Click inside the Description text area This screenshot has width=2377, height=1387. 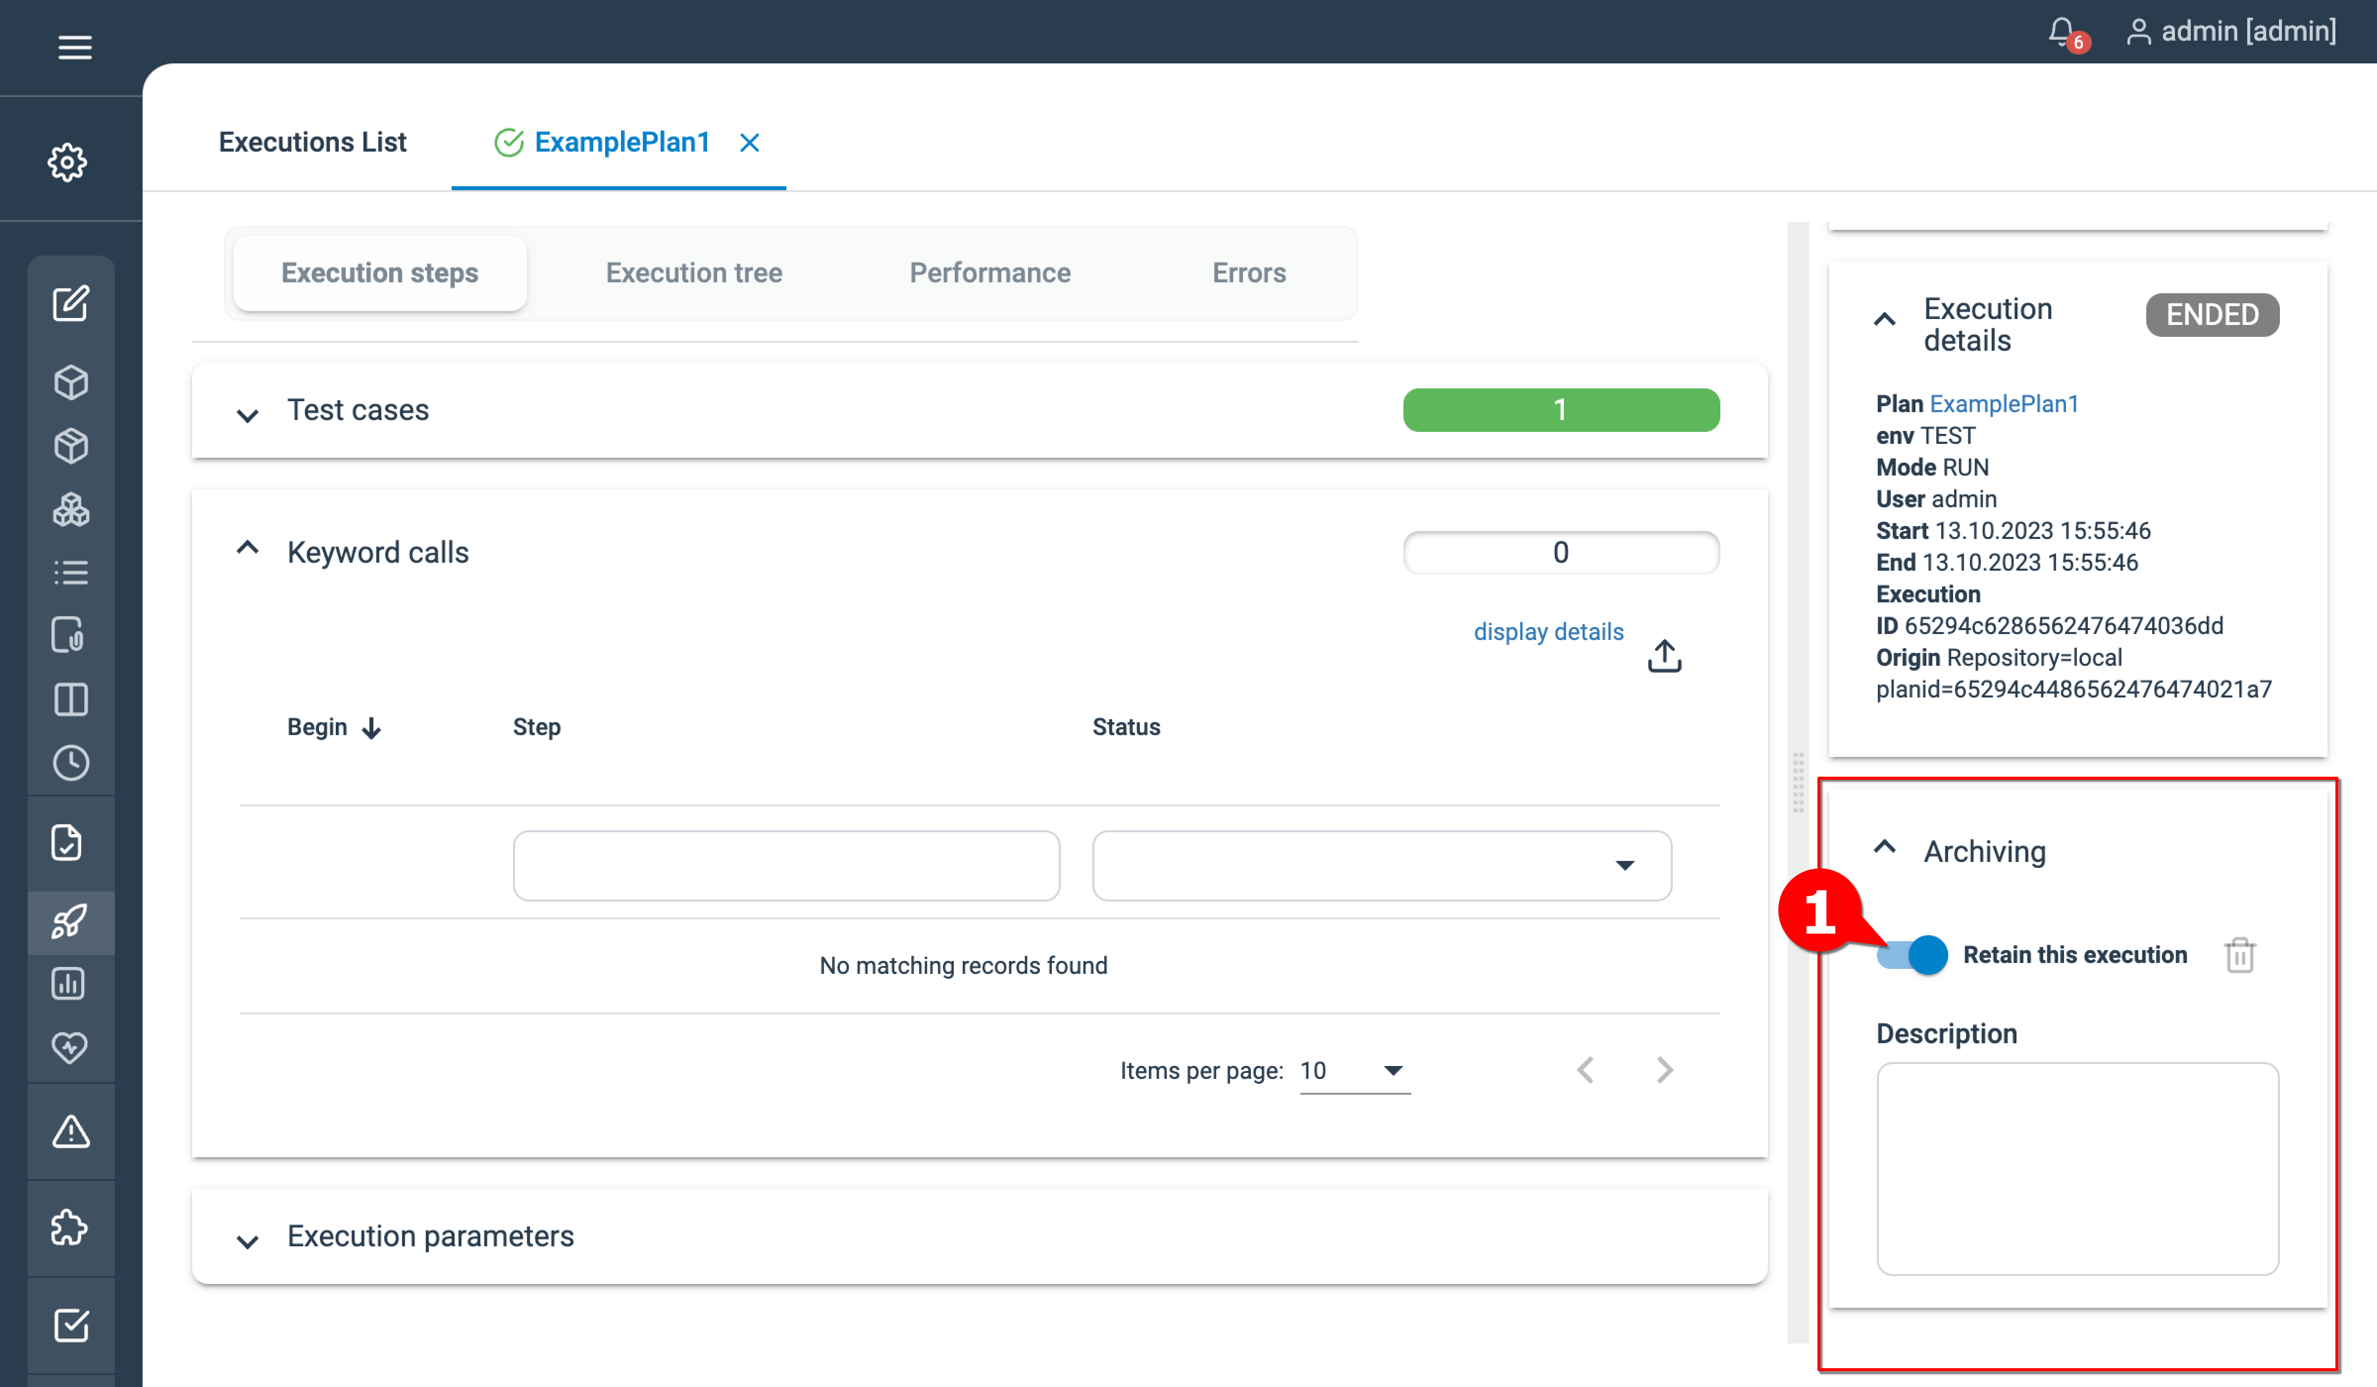coord(2076,1170)
